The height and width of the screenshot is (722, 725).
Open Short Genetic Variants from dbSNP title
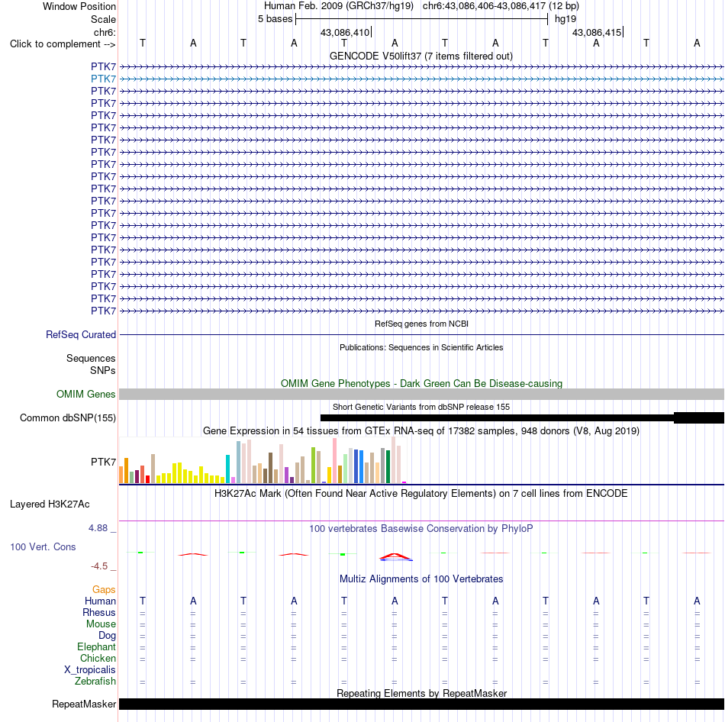click(x=421, y=407)
